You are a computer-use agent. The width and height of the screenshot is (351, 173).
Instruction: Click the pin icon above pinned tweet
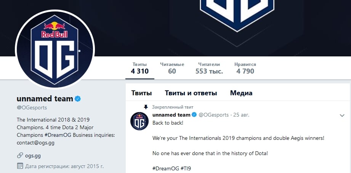[x=145, y=107]
